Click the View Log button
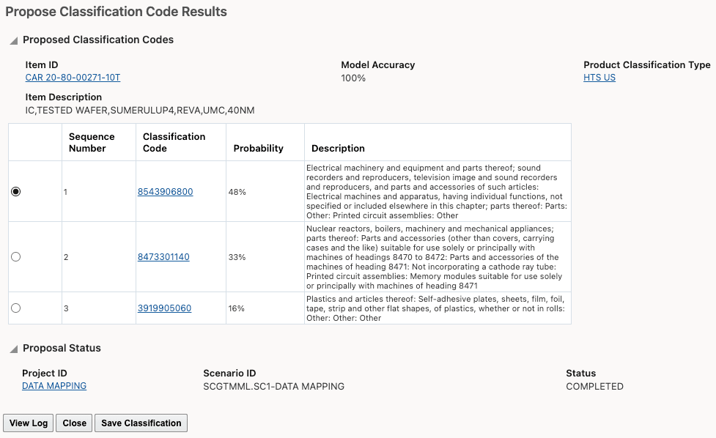 [x=29, y=423]
